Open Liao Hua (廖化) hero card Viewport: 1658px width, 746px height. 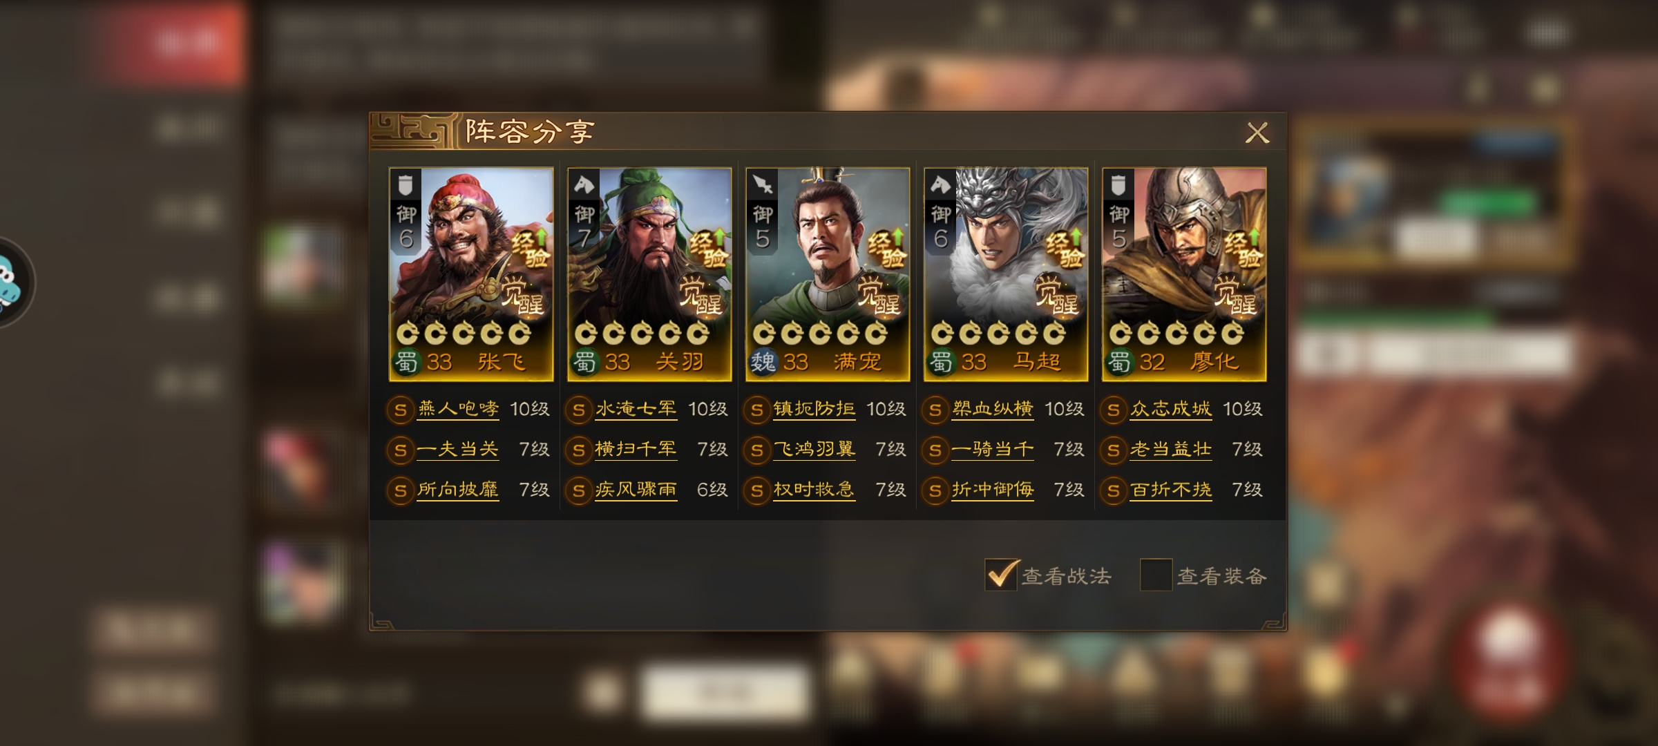pyautogui.click(x=1184, y=274)
